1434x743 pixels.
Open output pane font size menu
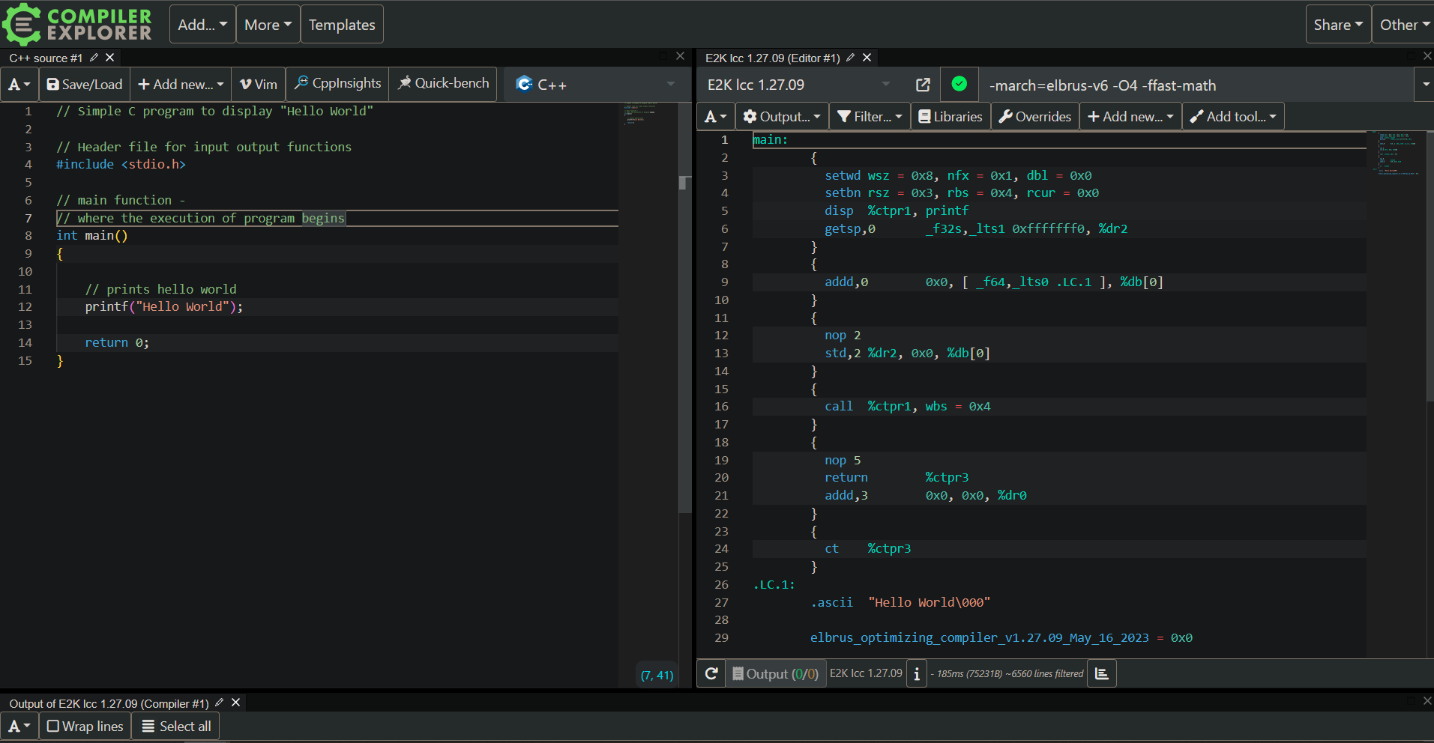[19, 727]
